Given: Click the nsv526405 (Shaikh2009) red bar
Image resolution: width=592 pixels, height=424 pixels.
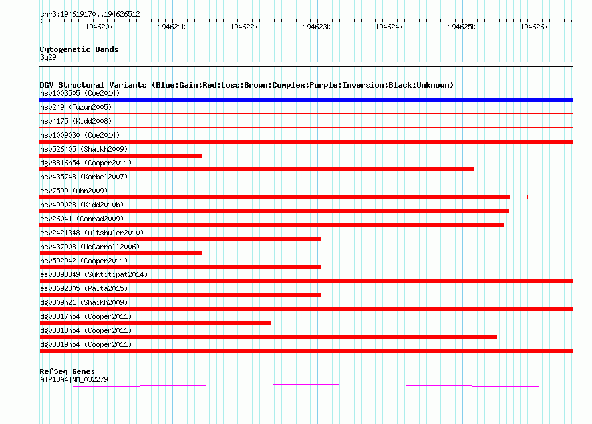Looking at the screenshot, I should point(121,156).
